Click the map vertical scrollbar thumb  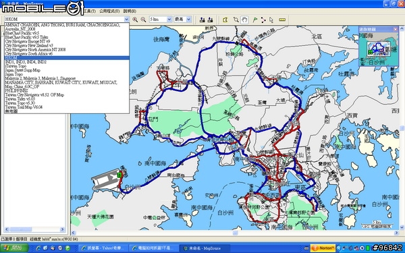pos(402,128)
